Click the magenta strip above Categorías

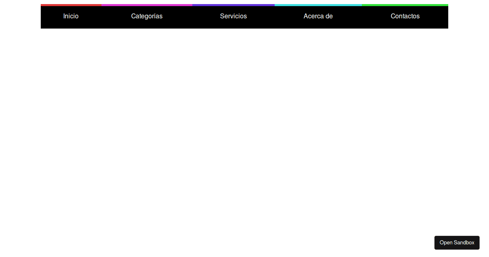pyautogui.click(x=147, y=5)
